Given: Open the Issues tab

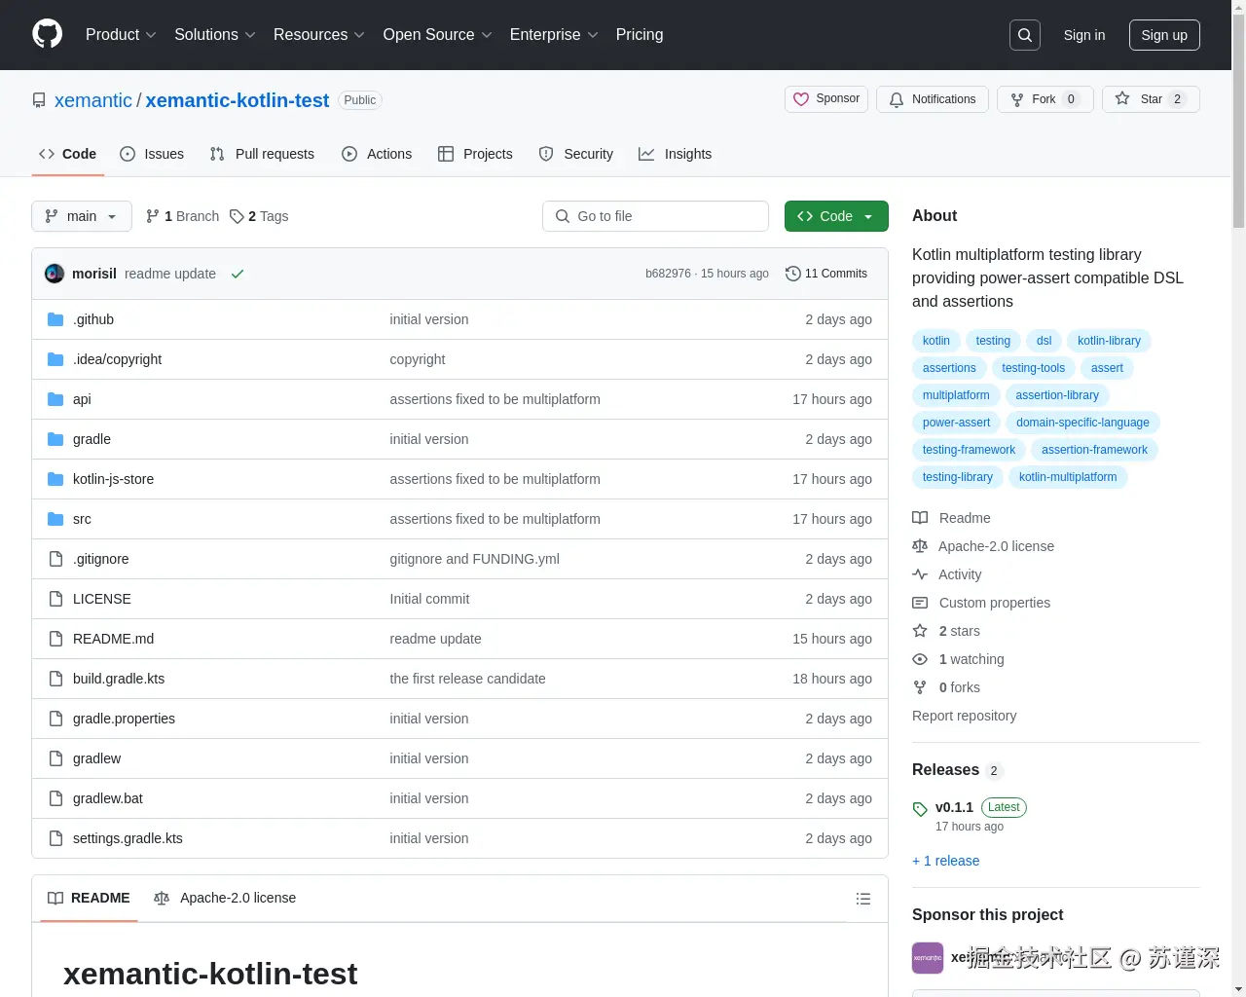Looking at the screenshot, I should tap(152, 154).
